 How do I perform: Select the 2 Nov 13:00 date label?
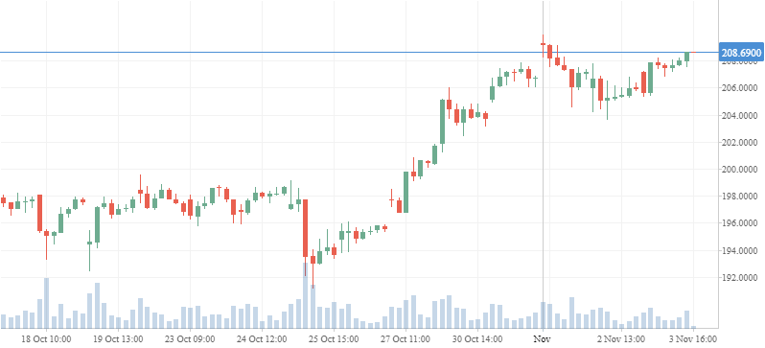click(621, 338)
